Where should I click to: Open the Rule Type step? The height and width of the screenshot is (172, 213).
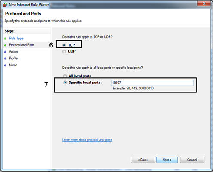[x=16, y=38]
